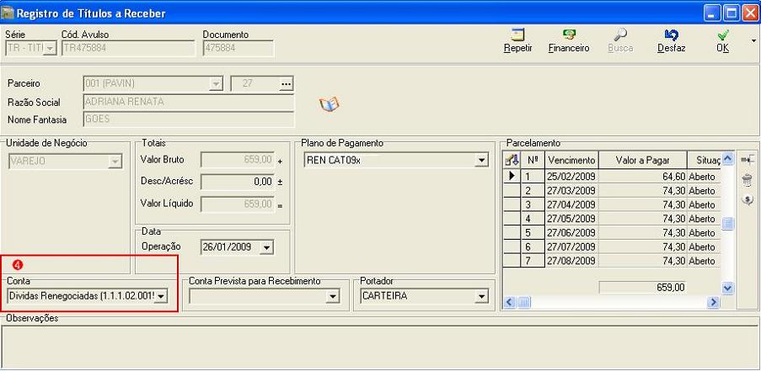761x371 pixels.
Task: Open the Plano de Pagamento dropdown
Action: [x=481, y=161]
